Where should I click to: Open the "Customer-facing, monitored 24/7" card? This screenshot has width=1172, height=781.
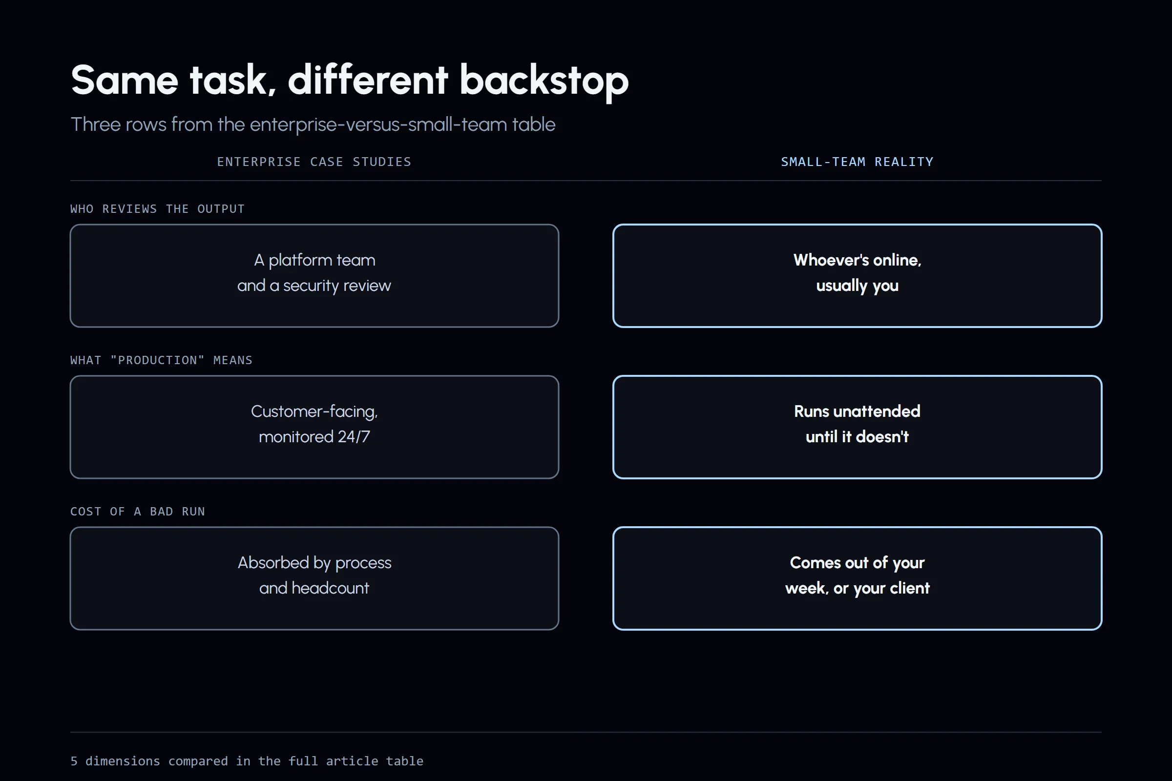click(x=314, y=427)
